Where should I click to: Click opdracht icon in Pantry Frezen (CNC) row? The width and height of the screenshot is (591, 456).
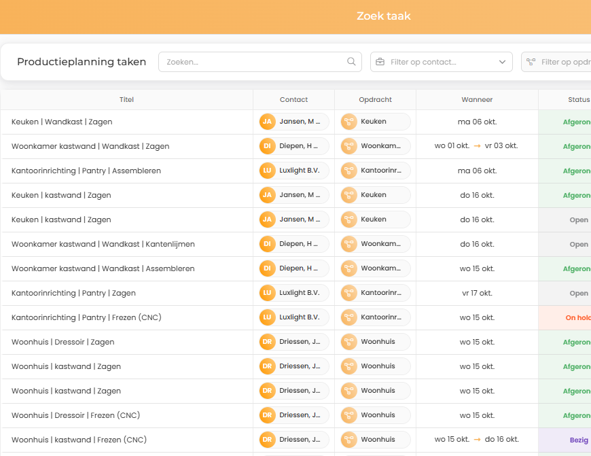(349, 317)
